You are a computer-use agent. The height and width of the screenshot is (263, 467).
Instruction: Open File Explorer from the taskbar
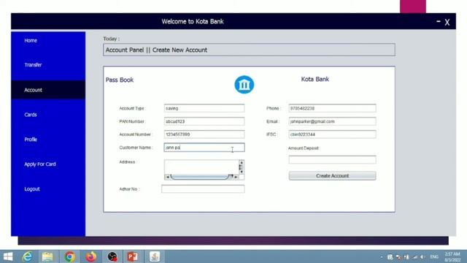47,256
